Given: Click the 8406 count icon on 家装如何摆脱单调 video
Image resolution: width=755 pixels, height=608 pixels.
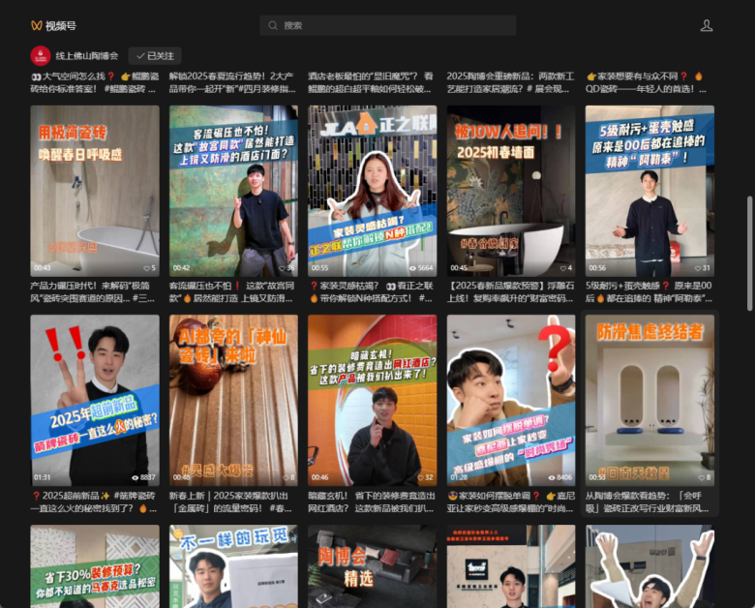Looking at the screenshot, I should click(553, 477).
